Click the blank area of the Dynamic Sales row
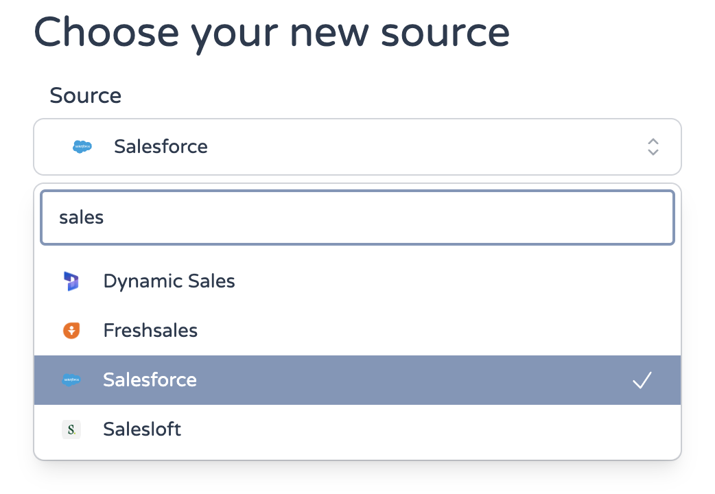This screenshot has height=494, width=715. point(456,281)
